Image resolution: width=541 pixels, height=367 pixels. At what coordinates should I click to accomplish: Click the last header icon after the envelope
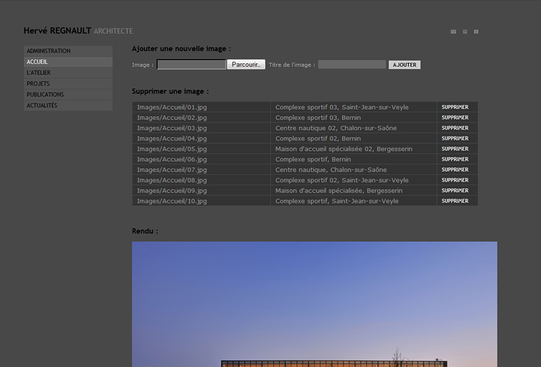(x=476, y=32)
